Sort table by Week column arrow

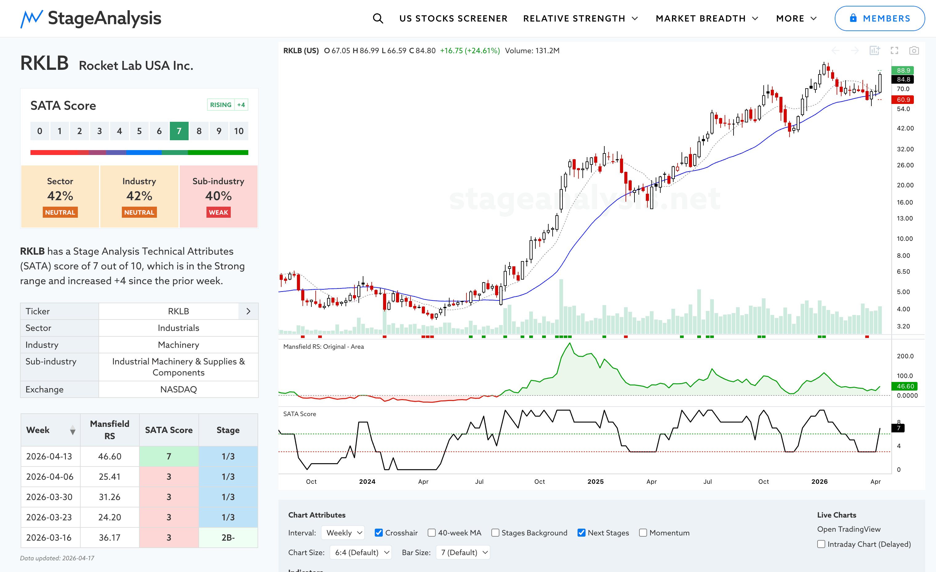pos(73,430)
